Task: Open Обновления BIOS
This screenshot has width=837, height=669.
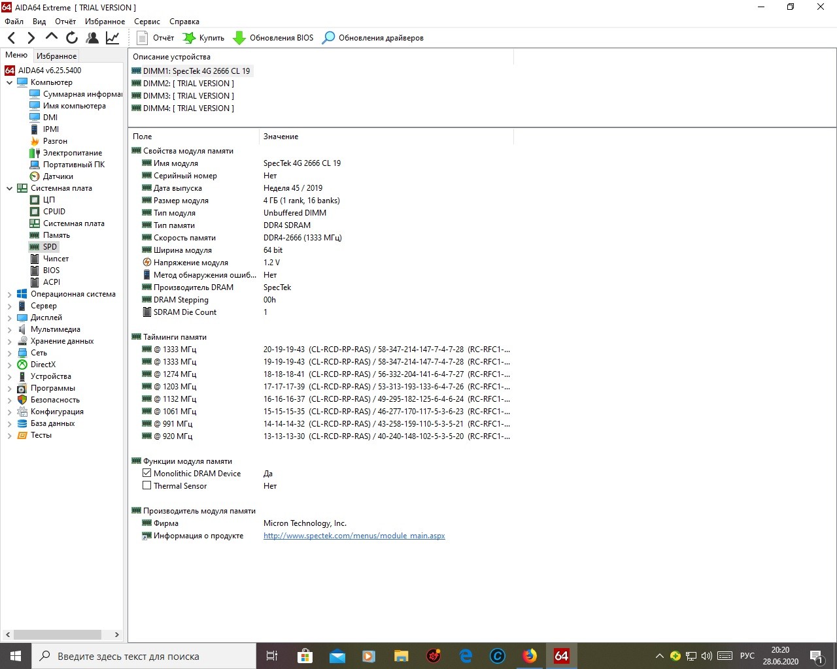Action: [273, 38]
